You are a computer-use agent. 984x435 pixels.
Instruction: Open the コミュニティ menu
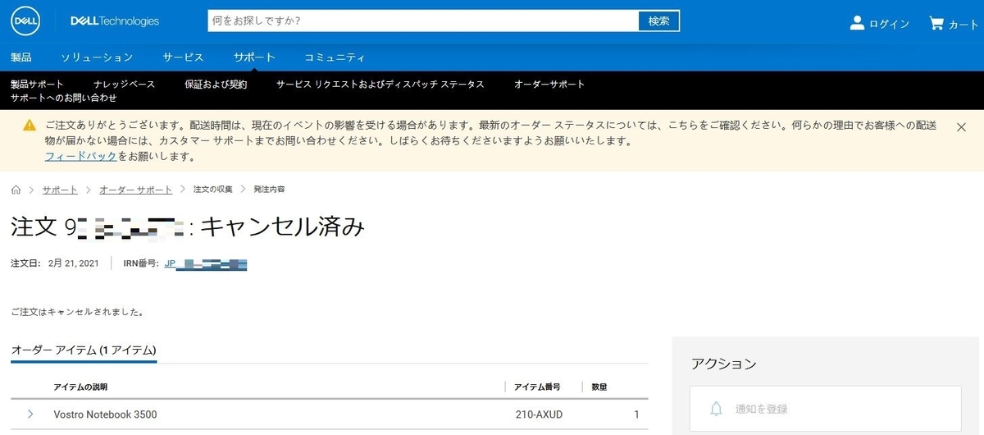tap(335, 57)
